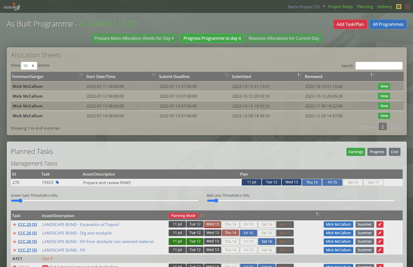Viewport: 413px width, 267px height.
Task: Click the Planning Mode button
Action: tap(183, 216)
